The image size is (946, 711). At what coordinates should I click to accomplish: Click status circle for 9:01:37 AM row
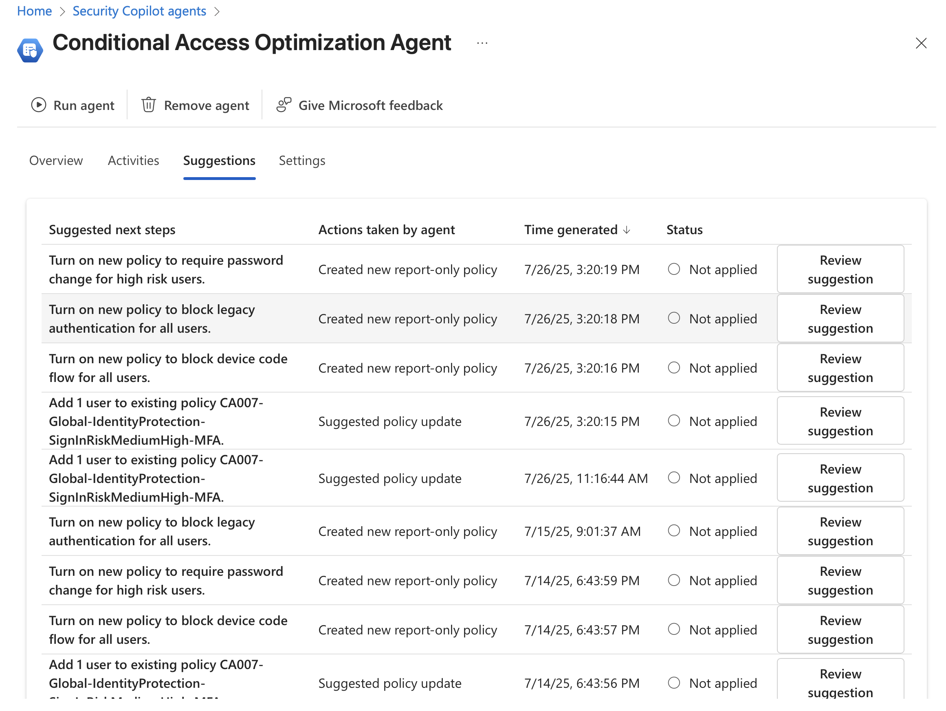click(674, 531)
